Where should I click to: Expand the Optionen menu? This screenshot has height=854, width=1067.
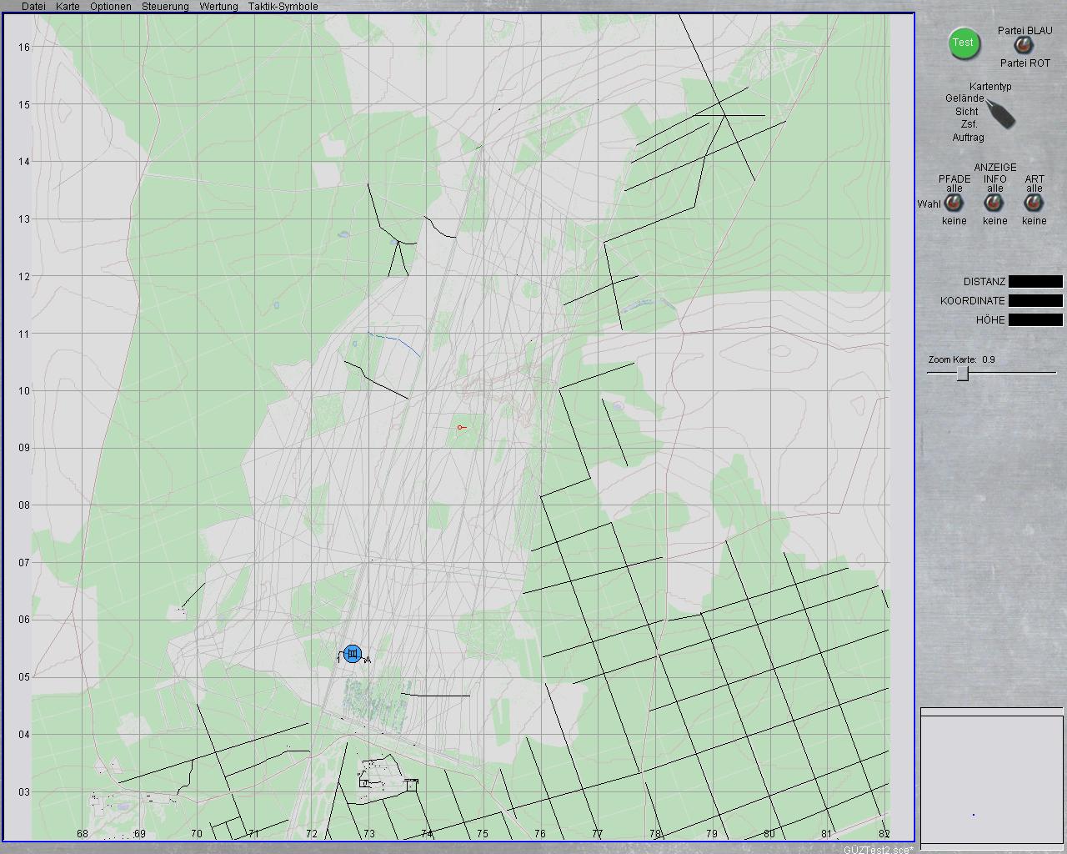(x=110, y=7)
